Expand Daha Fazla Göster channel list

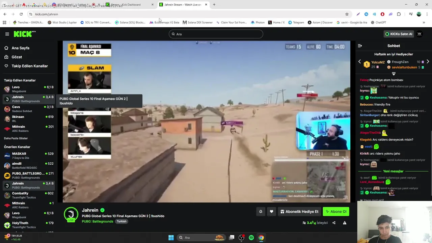16,138
